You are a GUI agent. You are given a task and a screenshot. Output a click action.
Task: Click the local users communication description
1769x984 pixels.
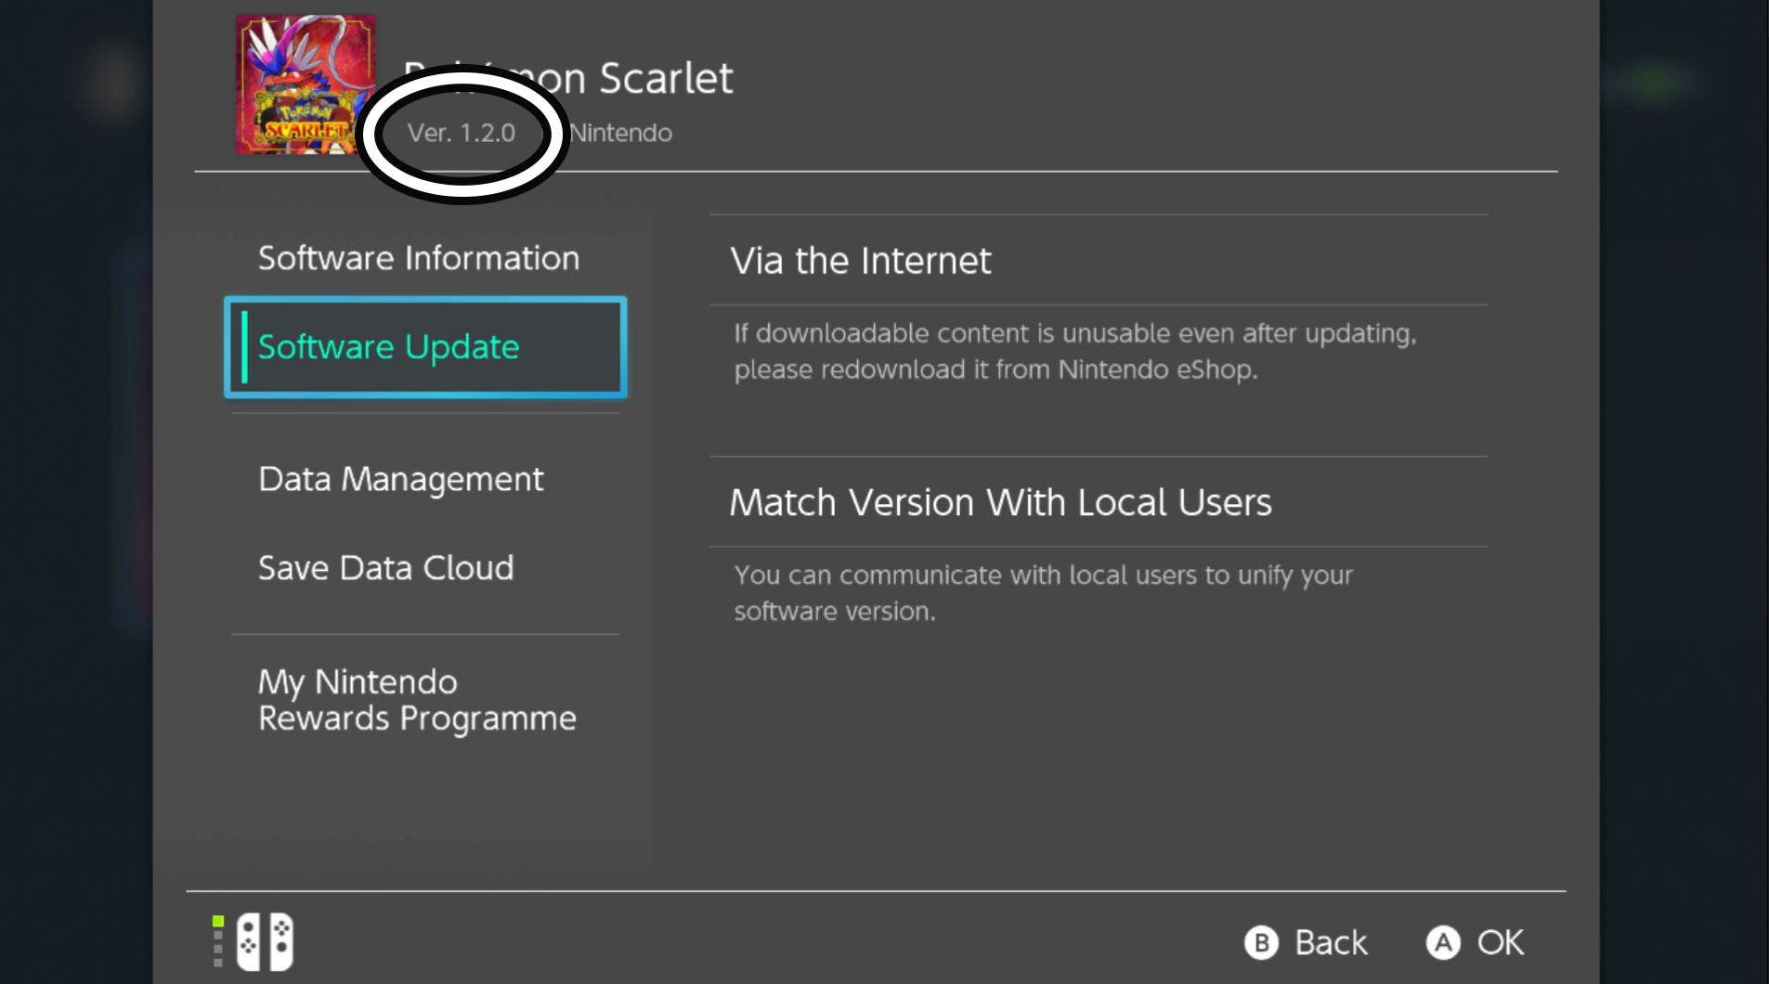point(1043,593)
